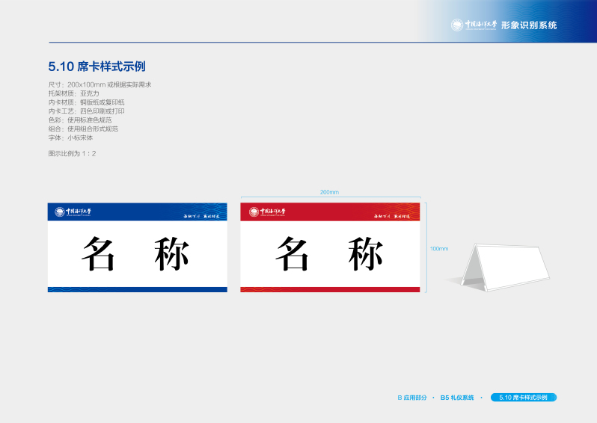
Task: Click the blue wave stripe under the blue card
Action: point(137,288)
